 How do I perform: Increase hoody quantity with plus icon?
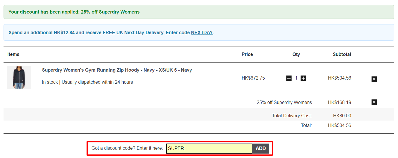[x=303, y=78]
